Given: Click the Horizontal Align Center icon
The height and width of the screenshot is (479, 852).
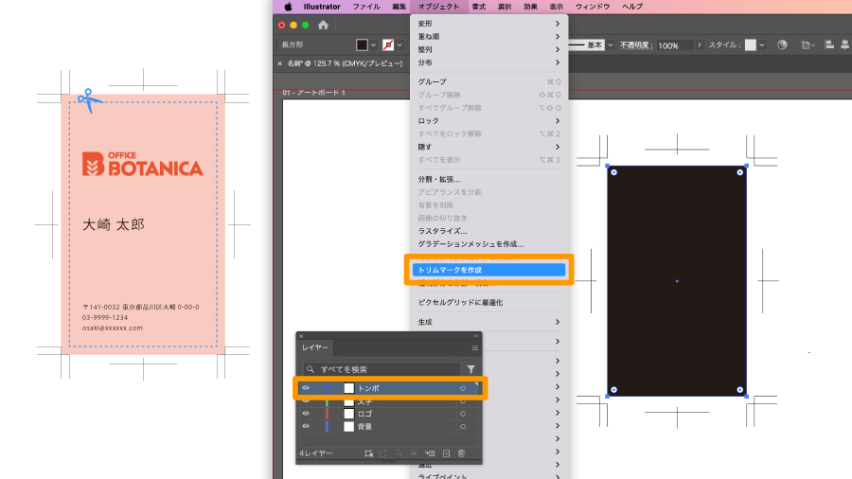Looking at the screenshot, I should coord(845,45).
